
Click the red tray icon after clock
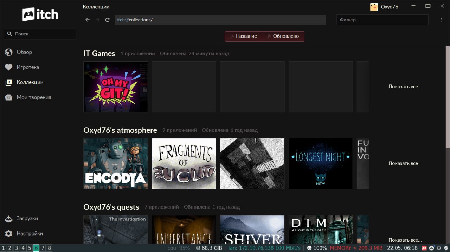point(424,248)
